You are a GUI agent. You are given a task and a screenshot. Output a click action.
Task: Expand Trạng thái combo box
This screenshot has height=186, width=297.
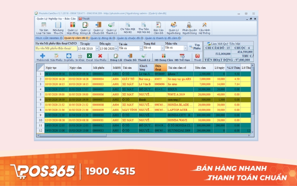162,48
